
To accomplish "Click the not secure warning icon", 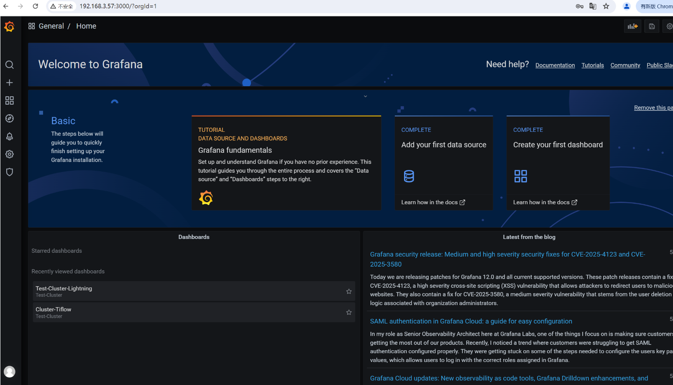I will pos(53,6).
